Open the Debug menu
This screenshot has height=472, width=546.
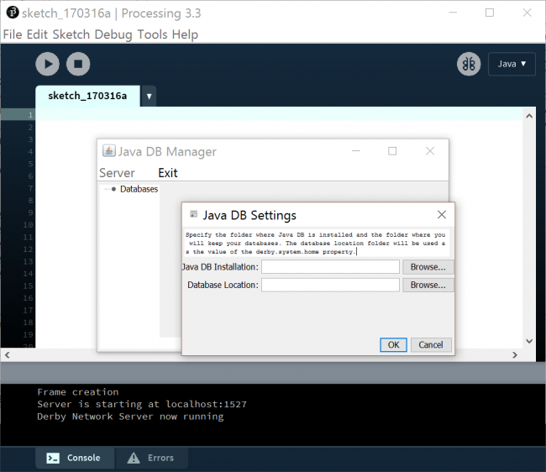click(113, 34)
